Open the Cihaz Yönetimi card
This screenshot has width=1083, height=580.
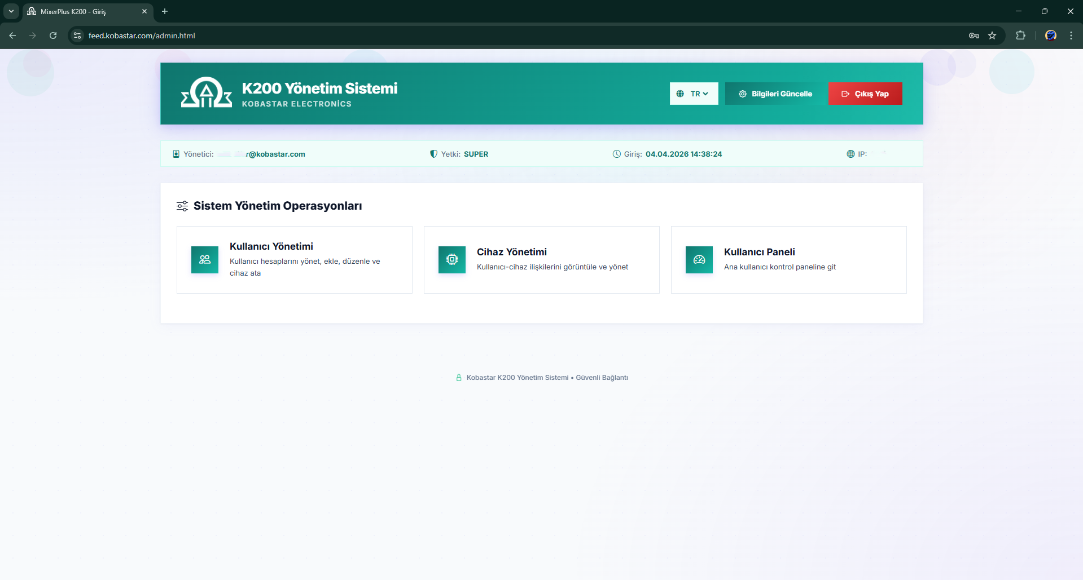[x=541, y=260]
